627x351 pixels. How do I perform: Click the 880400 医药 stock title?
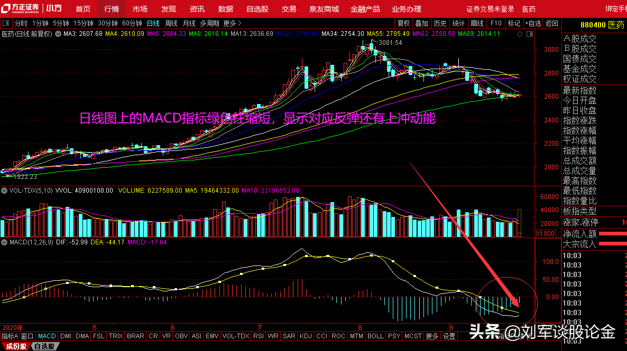pyautogui.click(x=602, y=25)
